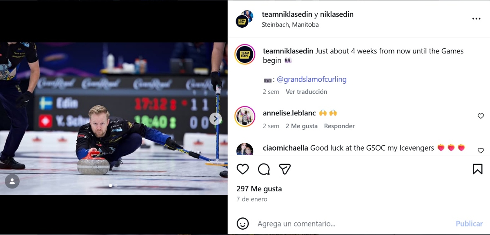Open niklasedin profile from header
490x235 pixels.
pyautogui.click(x=337, y=14)
